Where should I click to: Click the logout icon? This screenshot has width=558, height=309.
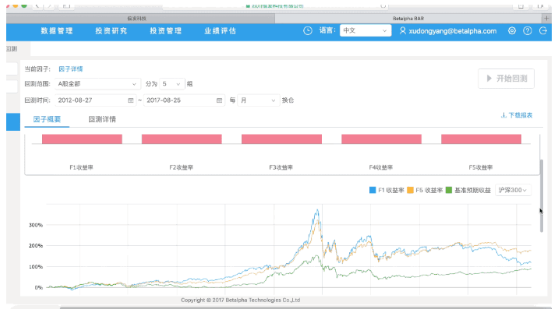(x=543, y=30)
